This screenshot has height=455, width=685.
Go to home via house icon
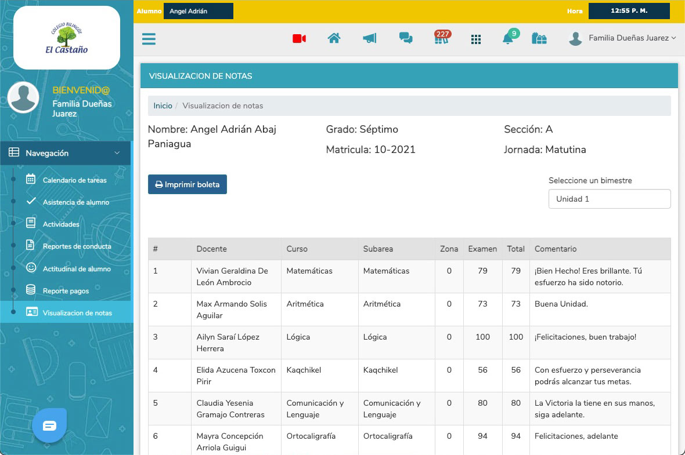point(334,38)
